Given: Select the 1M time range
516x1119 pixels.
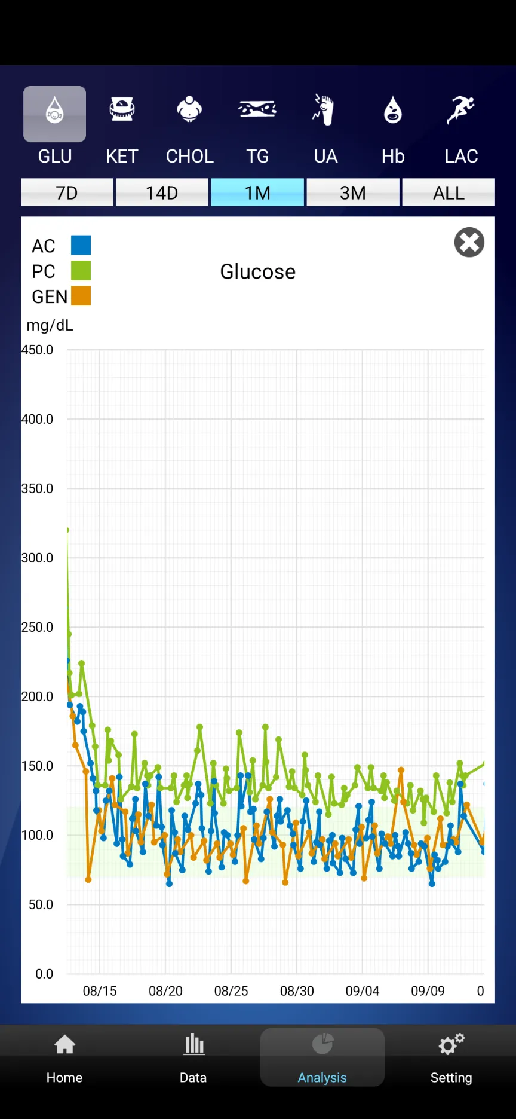Looking at the screenshot, I should point(257,192).
